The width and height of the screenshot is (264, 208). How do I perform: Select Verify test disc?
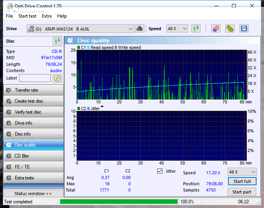pos(34,112)
